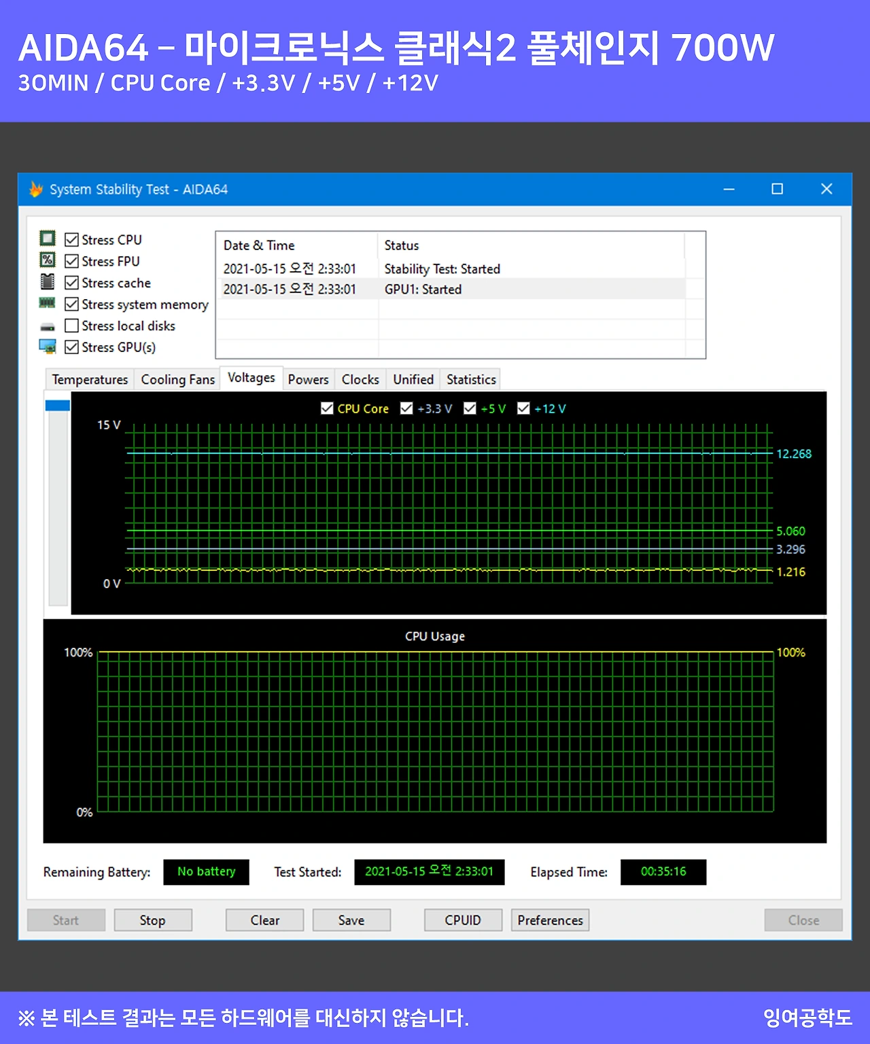Click the chip icon beside Stress cache
This screenshot has height=1044, width=870.
tap(47, 281)
